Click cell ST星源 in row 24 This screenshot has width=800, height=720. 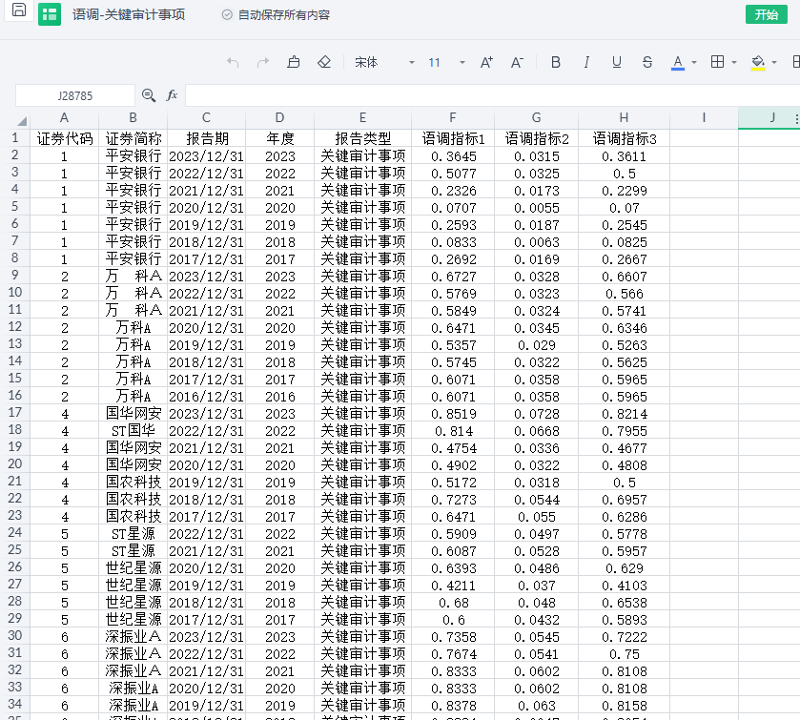(x=133, y=533)
